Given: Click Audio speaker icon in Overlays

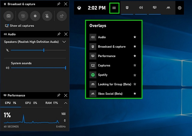Looking at the screenshot, I should pyautogui.click(x=93, y=37).
